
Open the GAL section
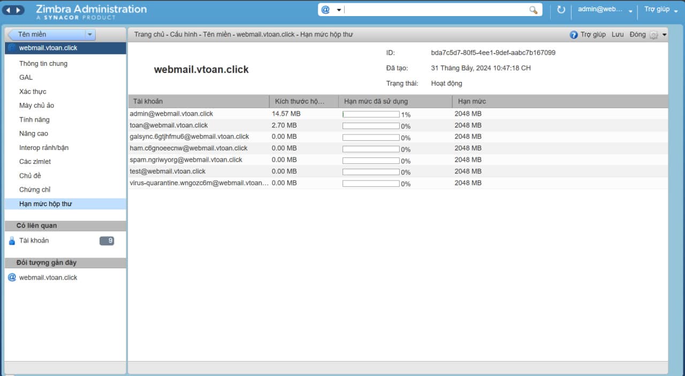(26, 77)
